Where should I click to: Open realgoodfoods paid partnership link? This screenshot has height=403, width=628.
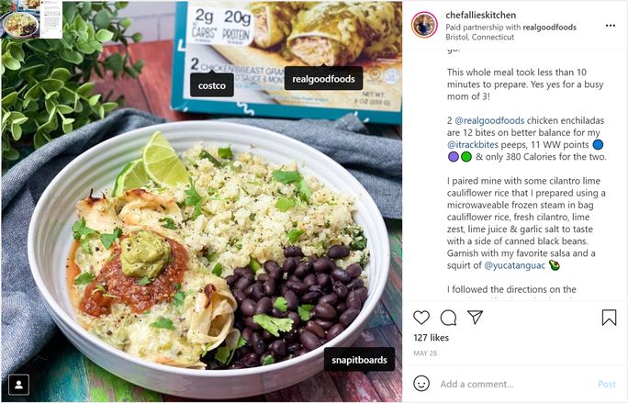[549, 28]
